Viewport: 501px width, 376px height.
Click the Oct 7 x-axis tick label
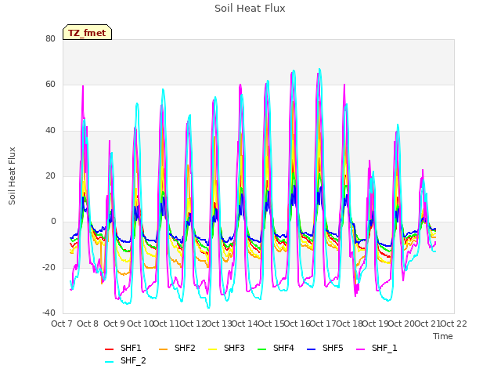click(x=62, y=324)
